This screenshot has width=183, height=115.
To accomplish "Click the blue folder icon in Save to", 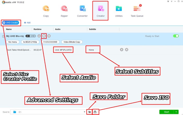I will [15, 112].
